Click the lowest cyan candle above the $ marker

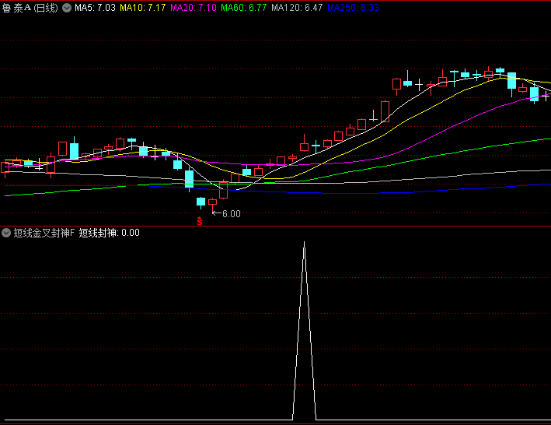tap(201, 202)
